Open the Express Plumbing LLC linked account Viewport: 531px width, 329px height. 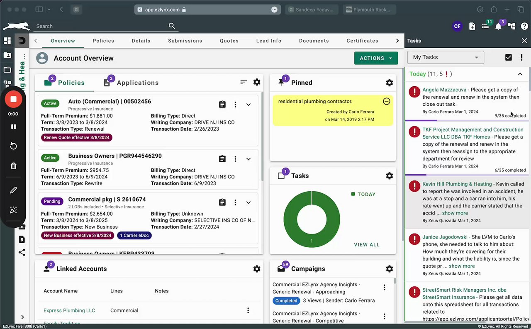click(x=69, y=310)
